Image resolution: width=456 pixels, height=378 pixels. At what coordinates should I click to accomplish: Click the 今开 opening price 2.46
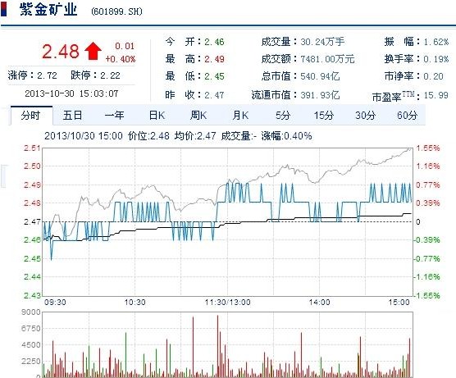click(214, 42)
